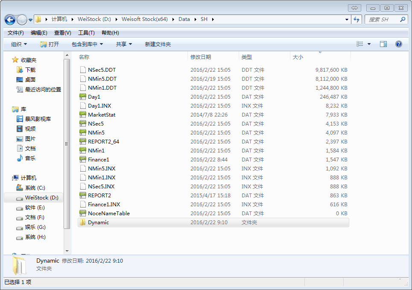Click 计算机 breadcrumb in address bar

point(59,19)
